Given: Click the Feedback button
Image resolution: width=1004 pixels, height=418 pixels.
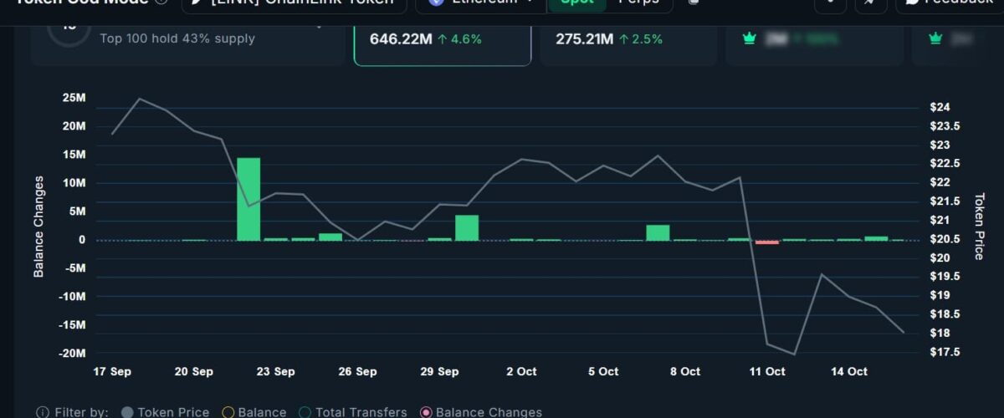Looking at the screenshot, I should [950, 3].
